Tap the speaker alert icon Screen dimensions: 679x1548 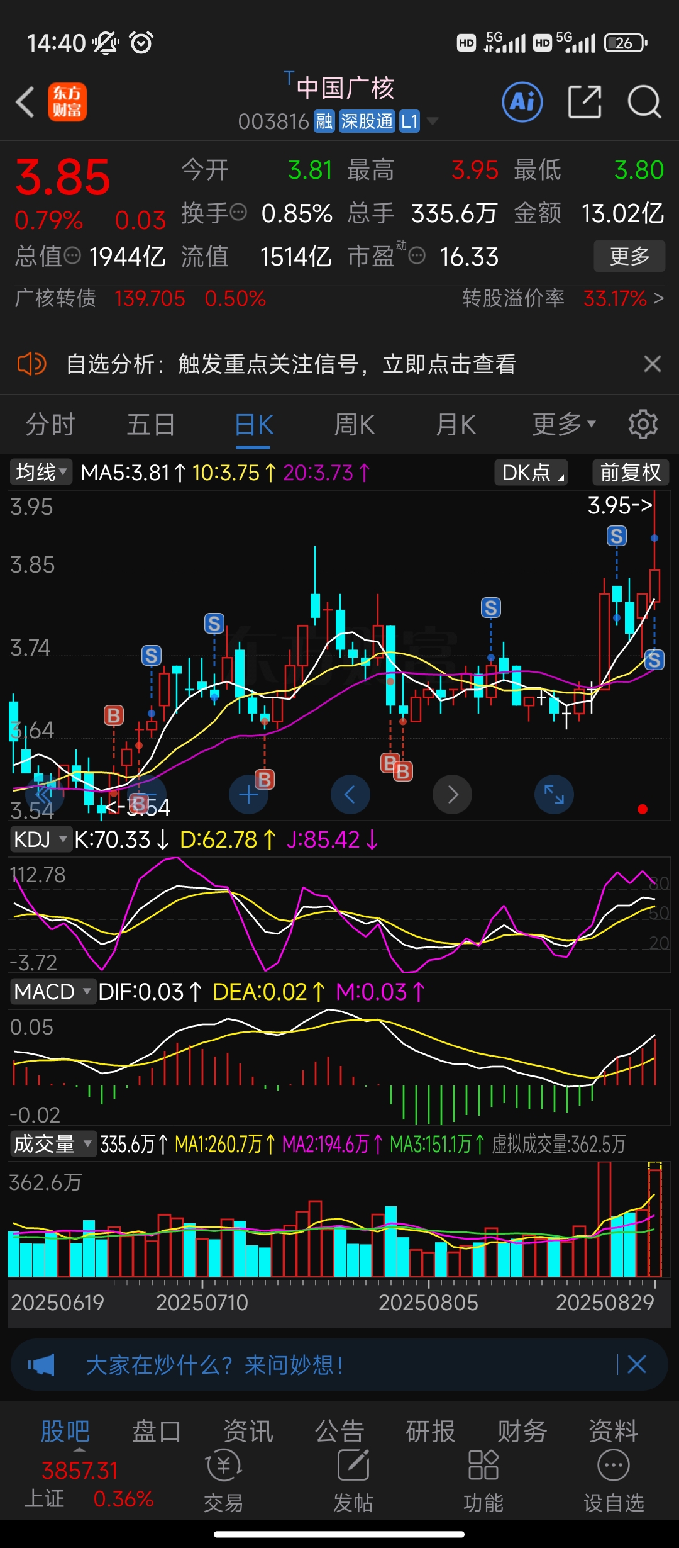tap(31, 364)
